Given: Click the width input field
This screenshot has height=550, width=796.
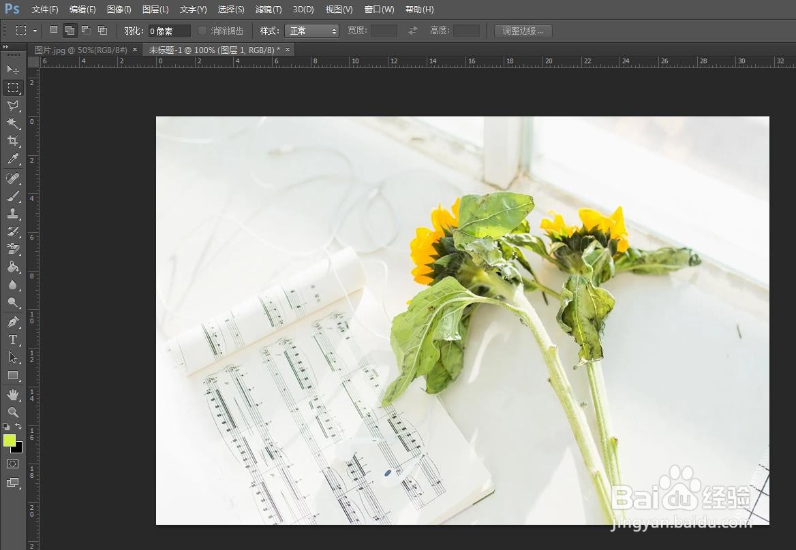Looking at the screenshot, I should point(384,31).
